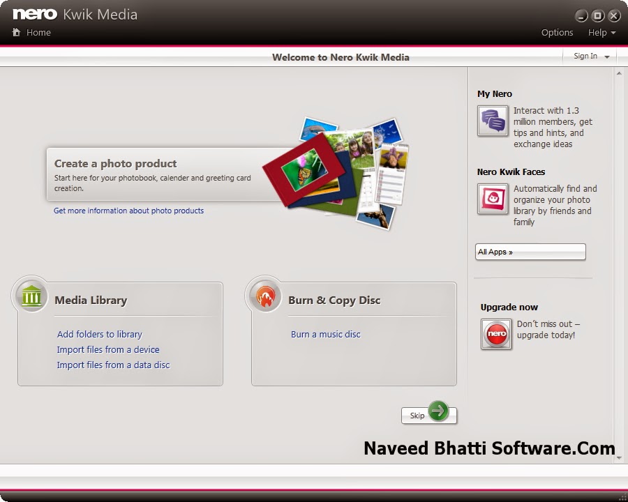Click Sign In

[x=585, y=56]
